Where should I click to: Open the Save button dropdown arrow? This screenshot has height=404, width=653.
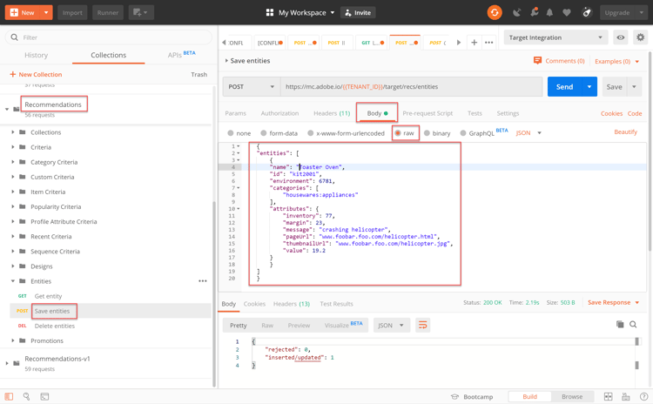pos(634,86)
